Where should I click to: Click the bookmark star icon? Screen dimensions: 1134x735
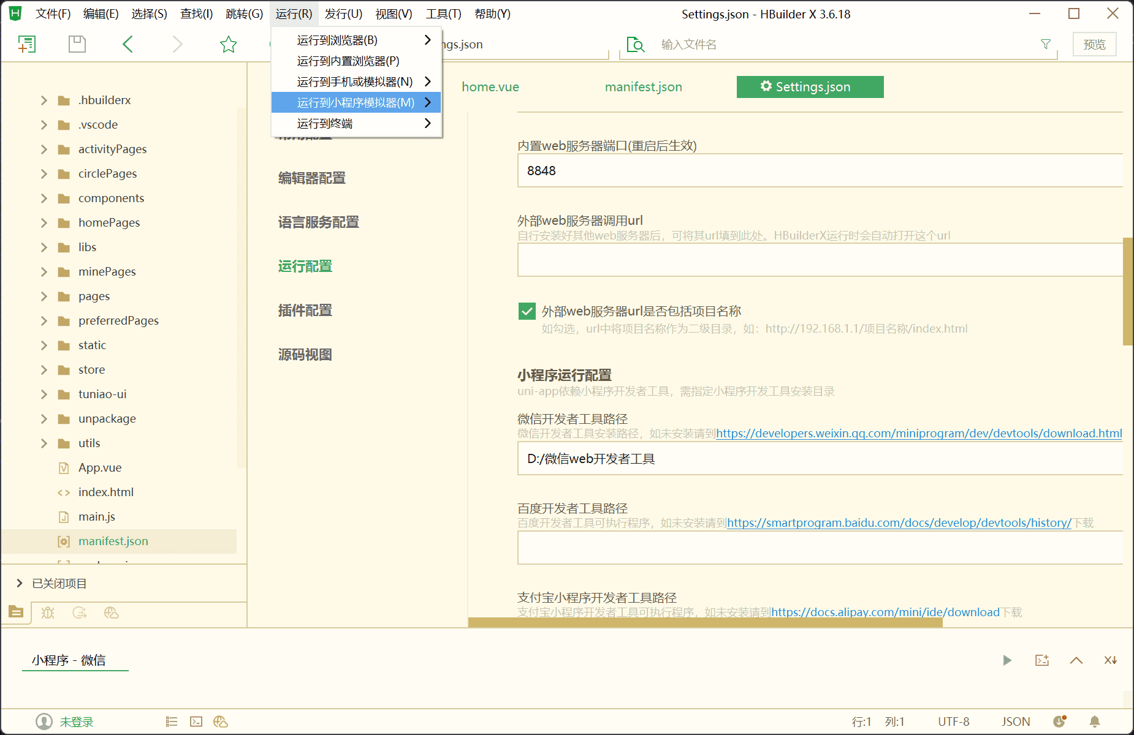point(228,44)
